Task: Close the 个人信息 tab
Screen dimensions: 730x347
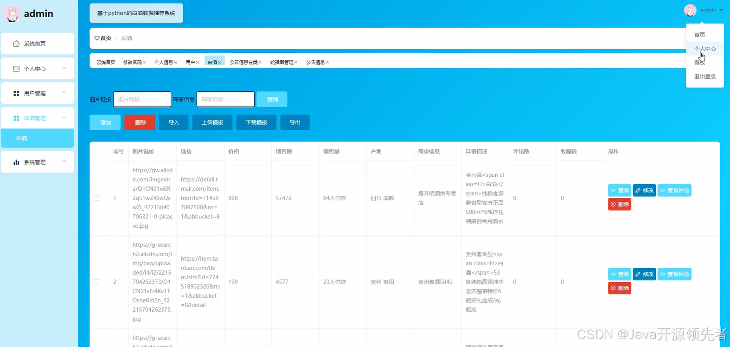Action: (x=175, y=62)
